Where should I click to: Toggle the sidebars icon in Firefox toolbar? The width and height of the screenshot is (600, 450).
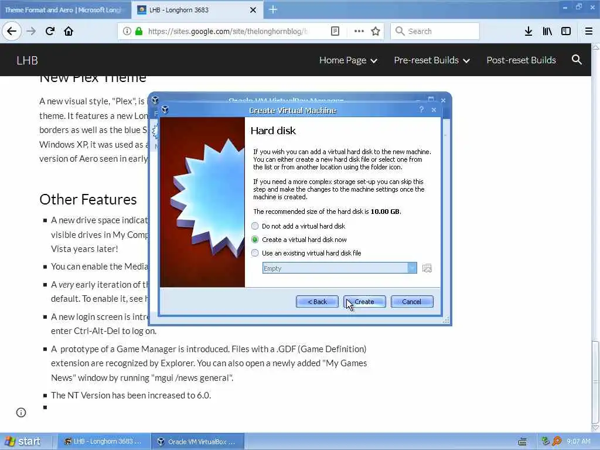tap(566, 31)
